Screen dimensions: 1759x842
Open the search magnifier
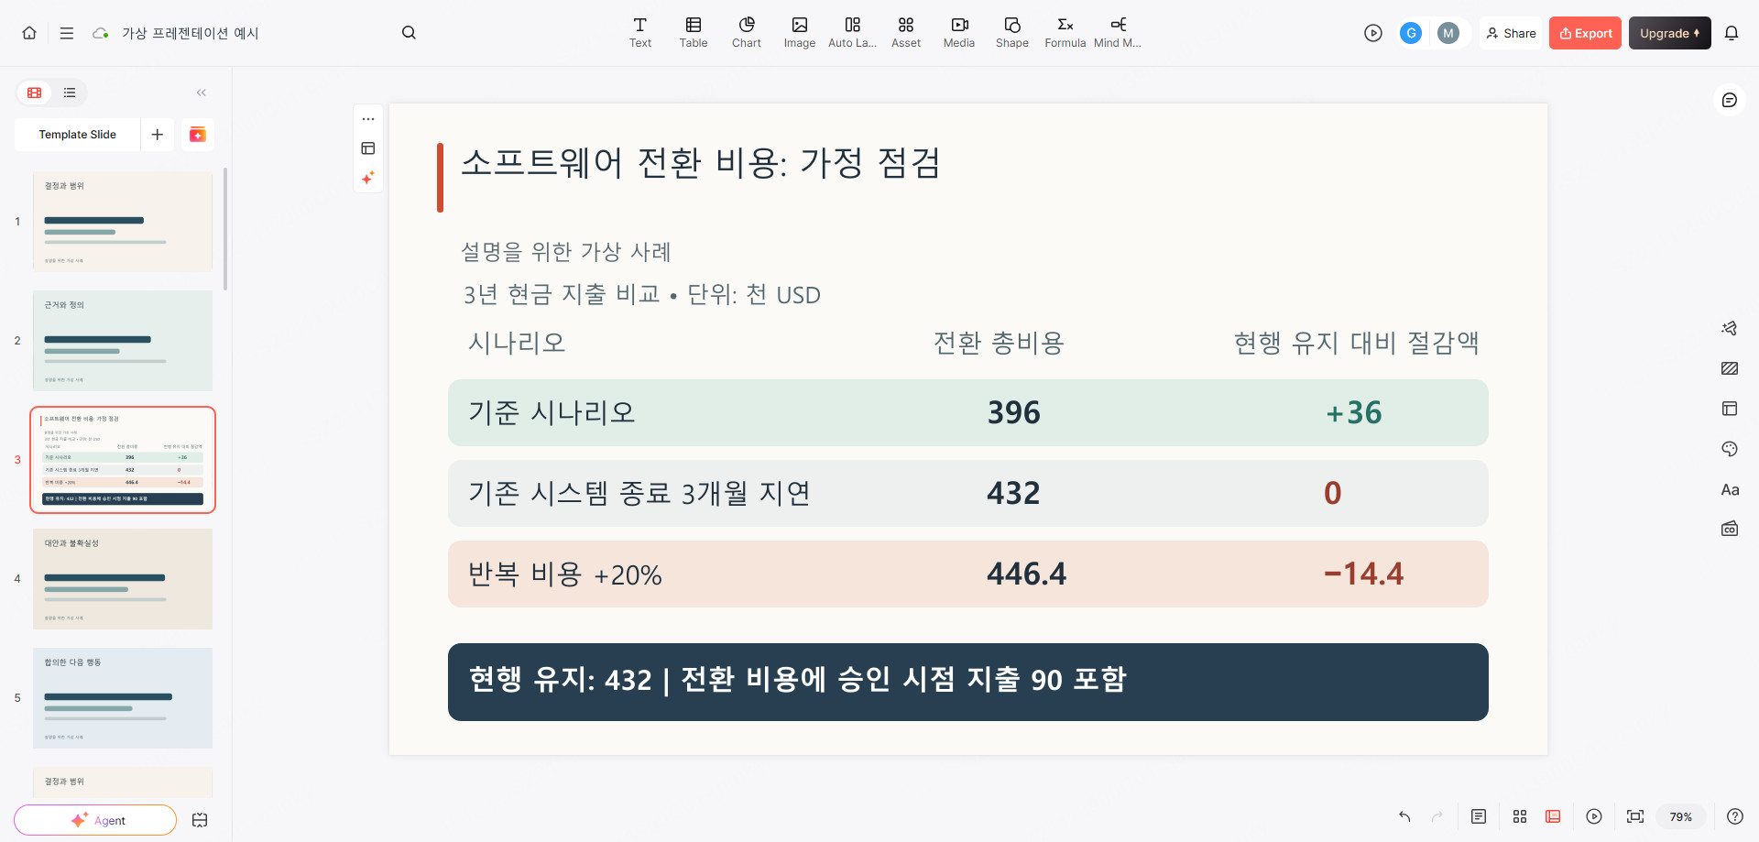point(409,33)
